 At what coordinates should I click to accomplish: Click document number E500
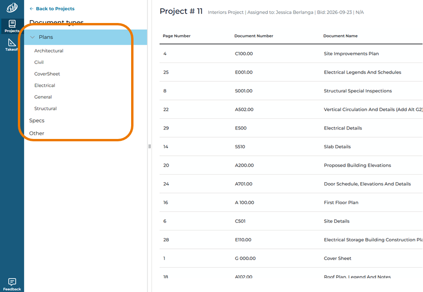click(241, 128)
